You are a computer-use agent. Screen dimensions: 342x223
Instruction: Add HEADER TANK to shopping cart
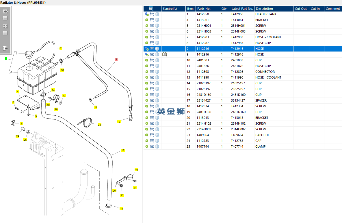[x=152, y=14]
